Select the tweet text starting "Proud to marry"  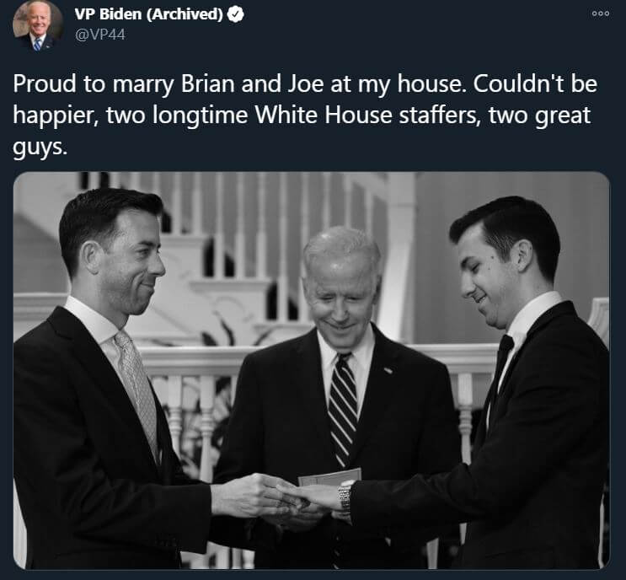(305, 115)
